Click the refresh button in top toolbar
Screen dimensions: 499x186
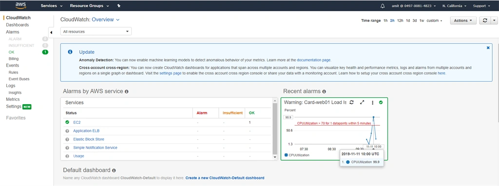click(485, 20)
